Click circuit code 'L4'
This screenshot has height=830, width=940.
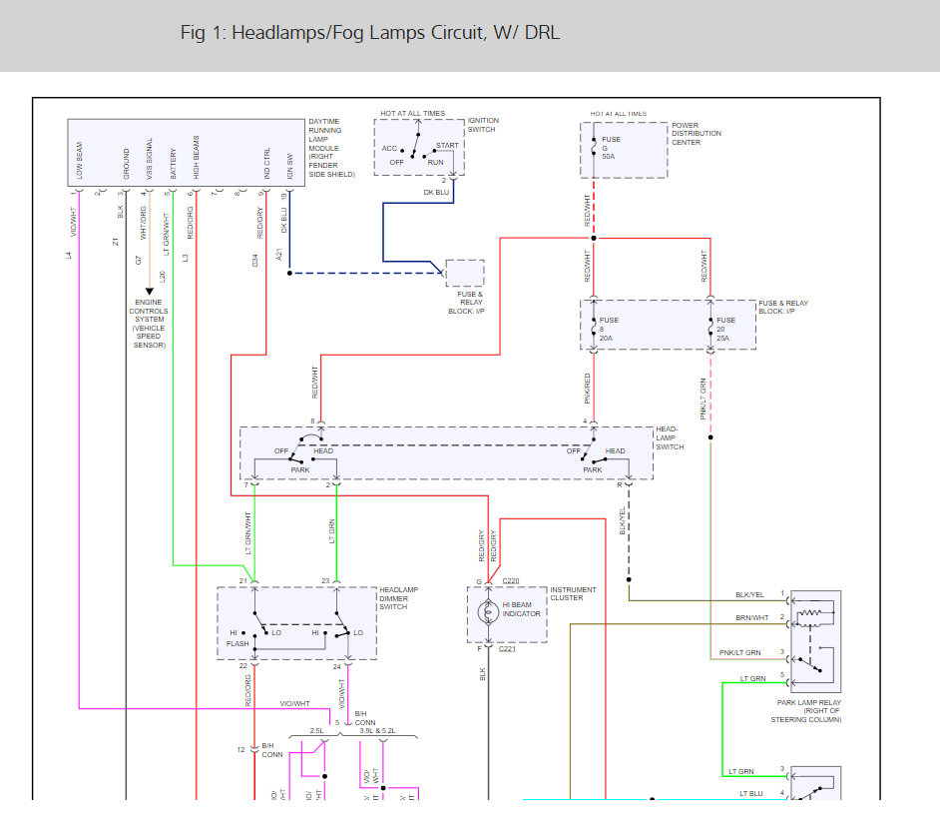[68, 255]
